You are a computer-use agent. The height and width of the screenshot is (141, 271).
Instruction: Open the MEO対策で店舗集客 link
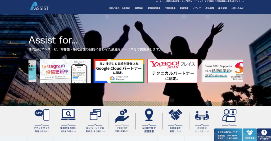pyautogui.click(x=149, y=130)
